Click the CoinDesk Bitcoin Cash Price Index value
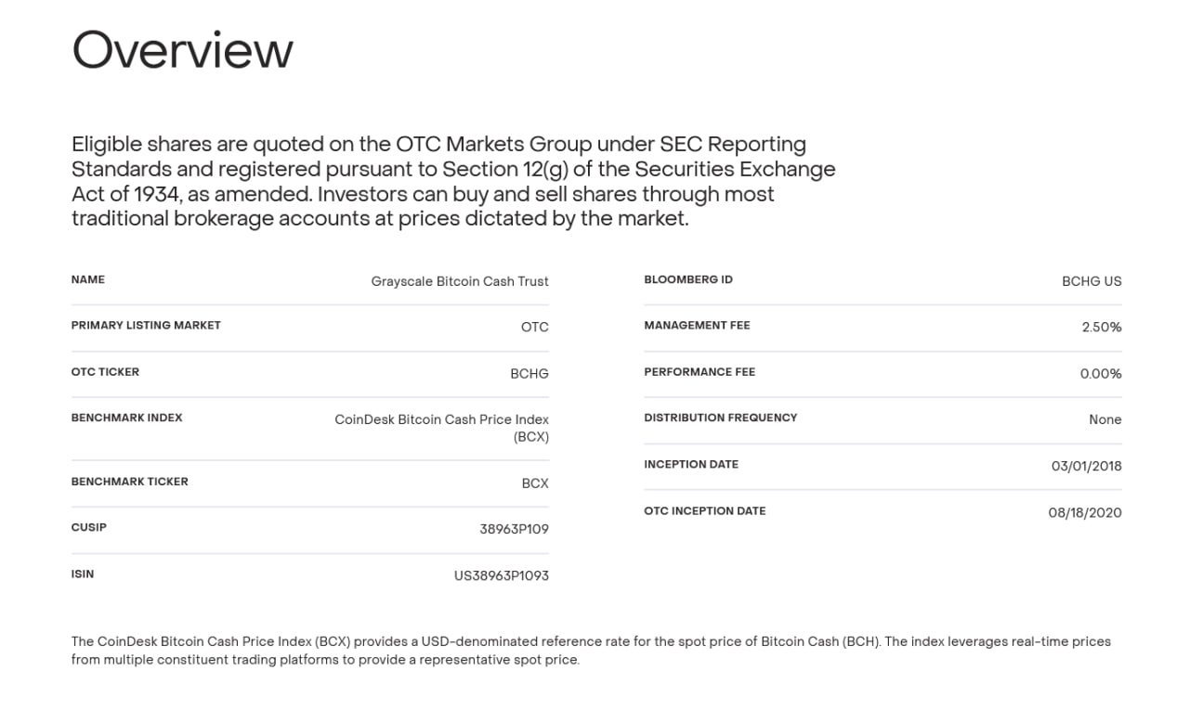The height and width of the screenshot is (709, 1189). [x=442, y=428]
